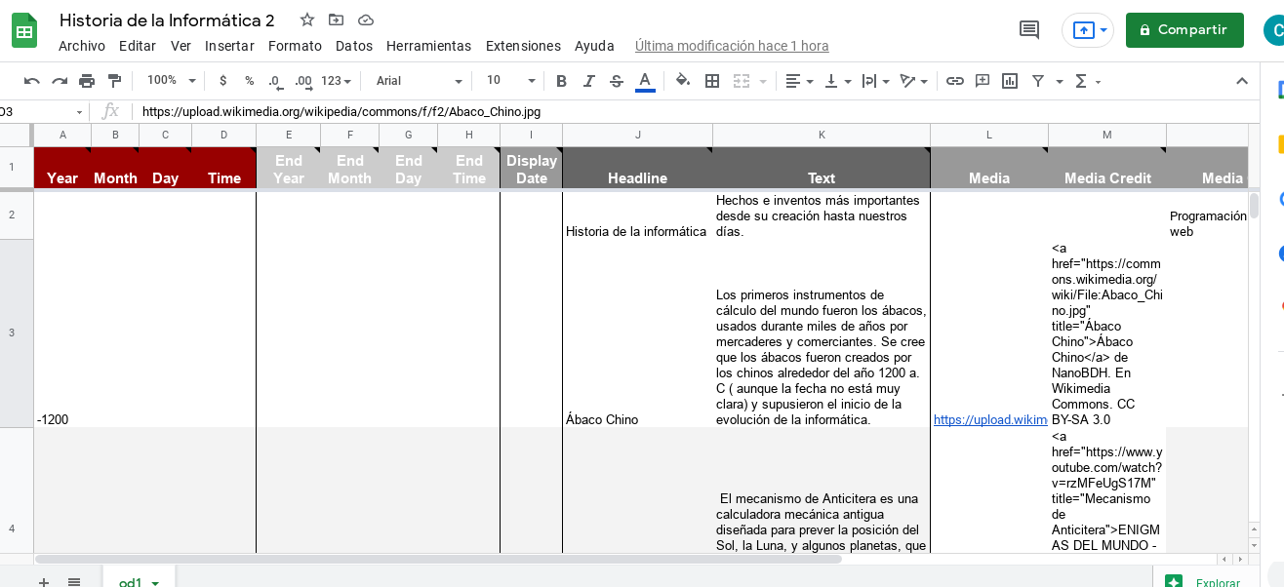Open the text color picker
1284x587 pixels.
(644, 81)
